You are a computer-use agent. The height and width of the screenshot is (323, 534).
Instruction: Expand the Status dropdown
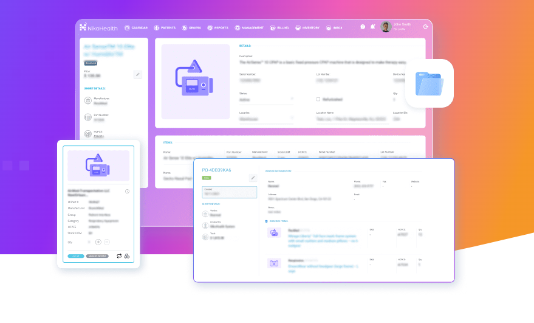(266, 99)
